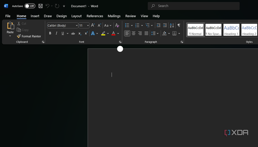
Task: Open the Change Case Aa dropdown
Action: [x=108, y=26]
